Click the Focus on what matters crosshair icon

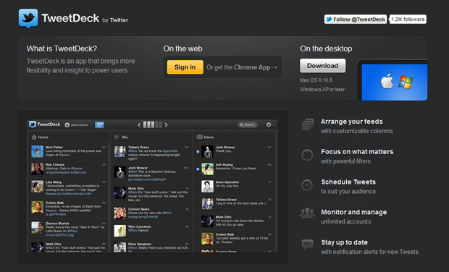point(307,155)
